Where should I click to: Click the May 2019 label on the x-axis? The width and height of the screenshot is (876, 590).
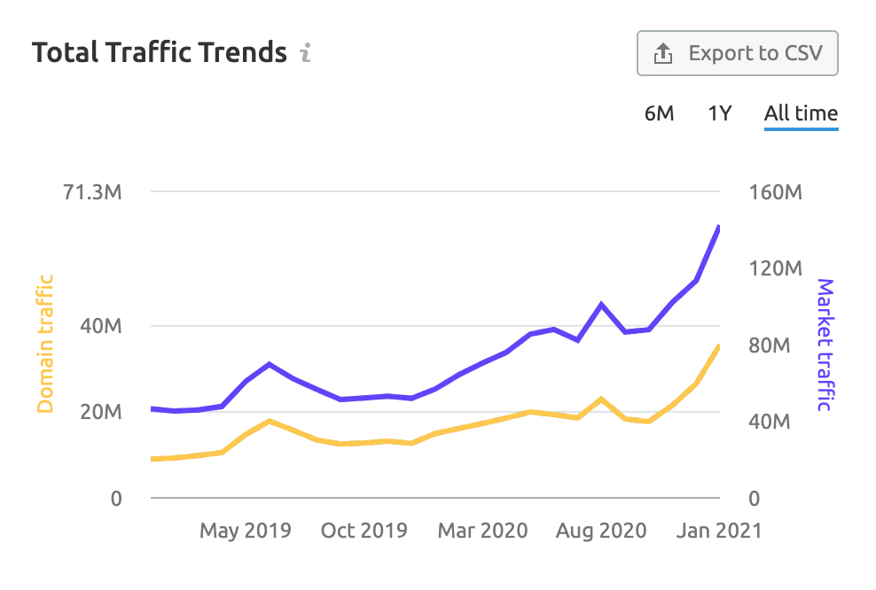(x=245, y=530)
